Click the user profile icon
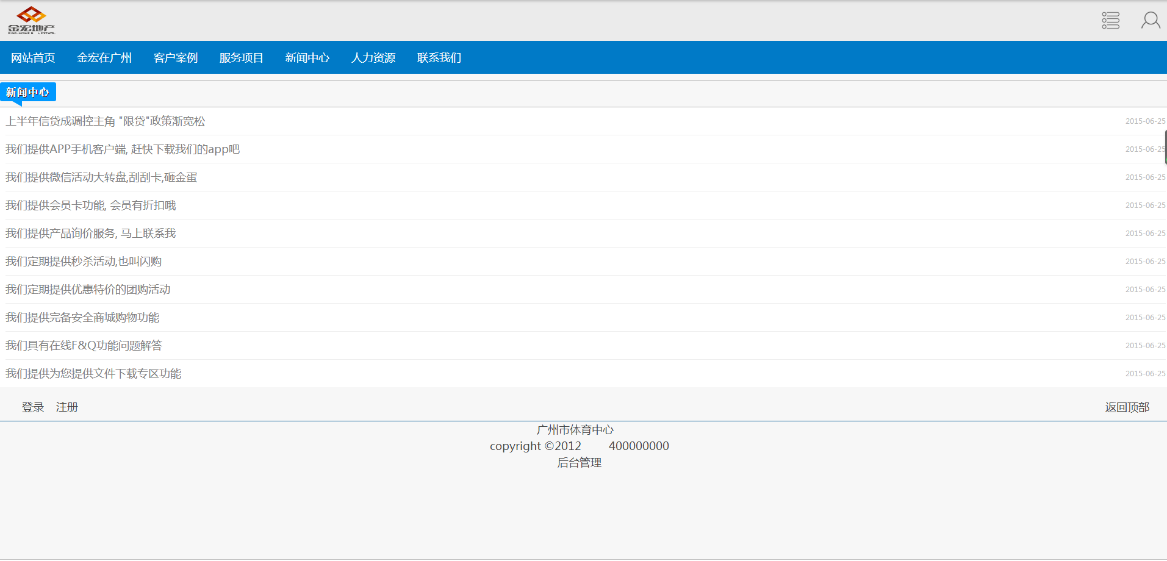This screenshot has height=561, width=1167. pos(1150,20)
